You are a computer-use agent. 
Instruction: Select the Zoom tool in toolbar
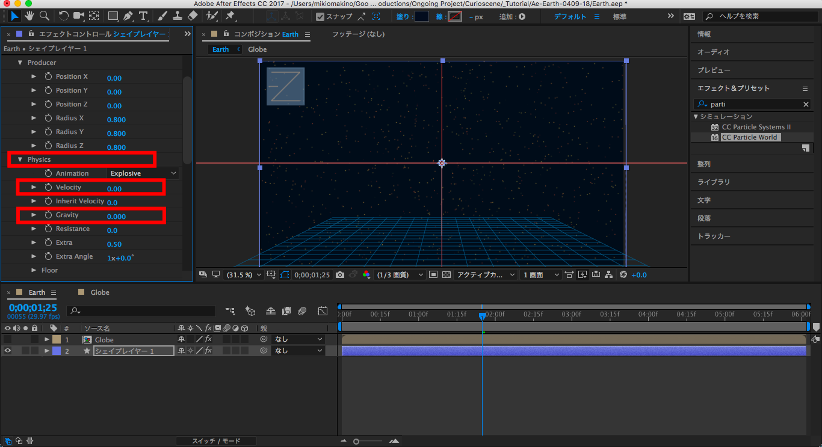[x=44, y=16]
